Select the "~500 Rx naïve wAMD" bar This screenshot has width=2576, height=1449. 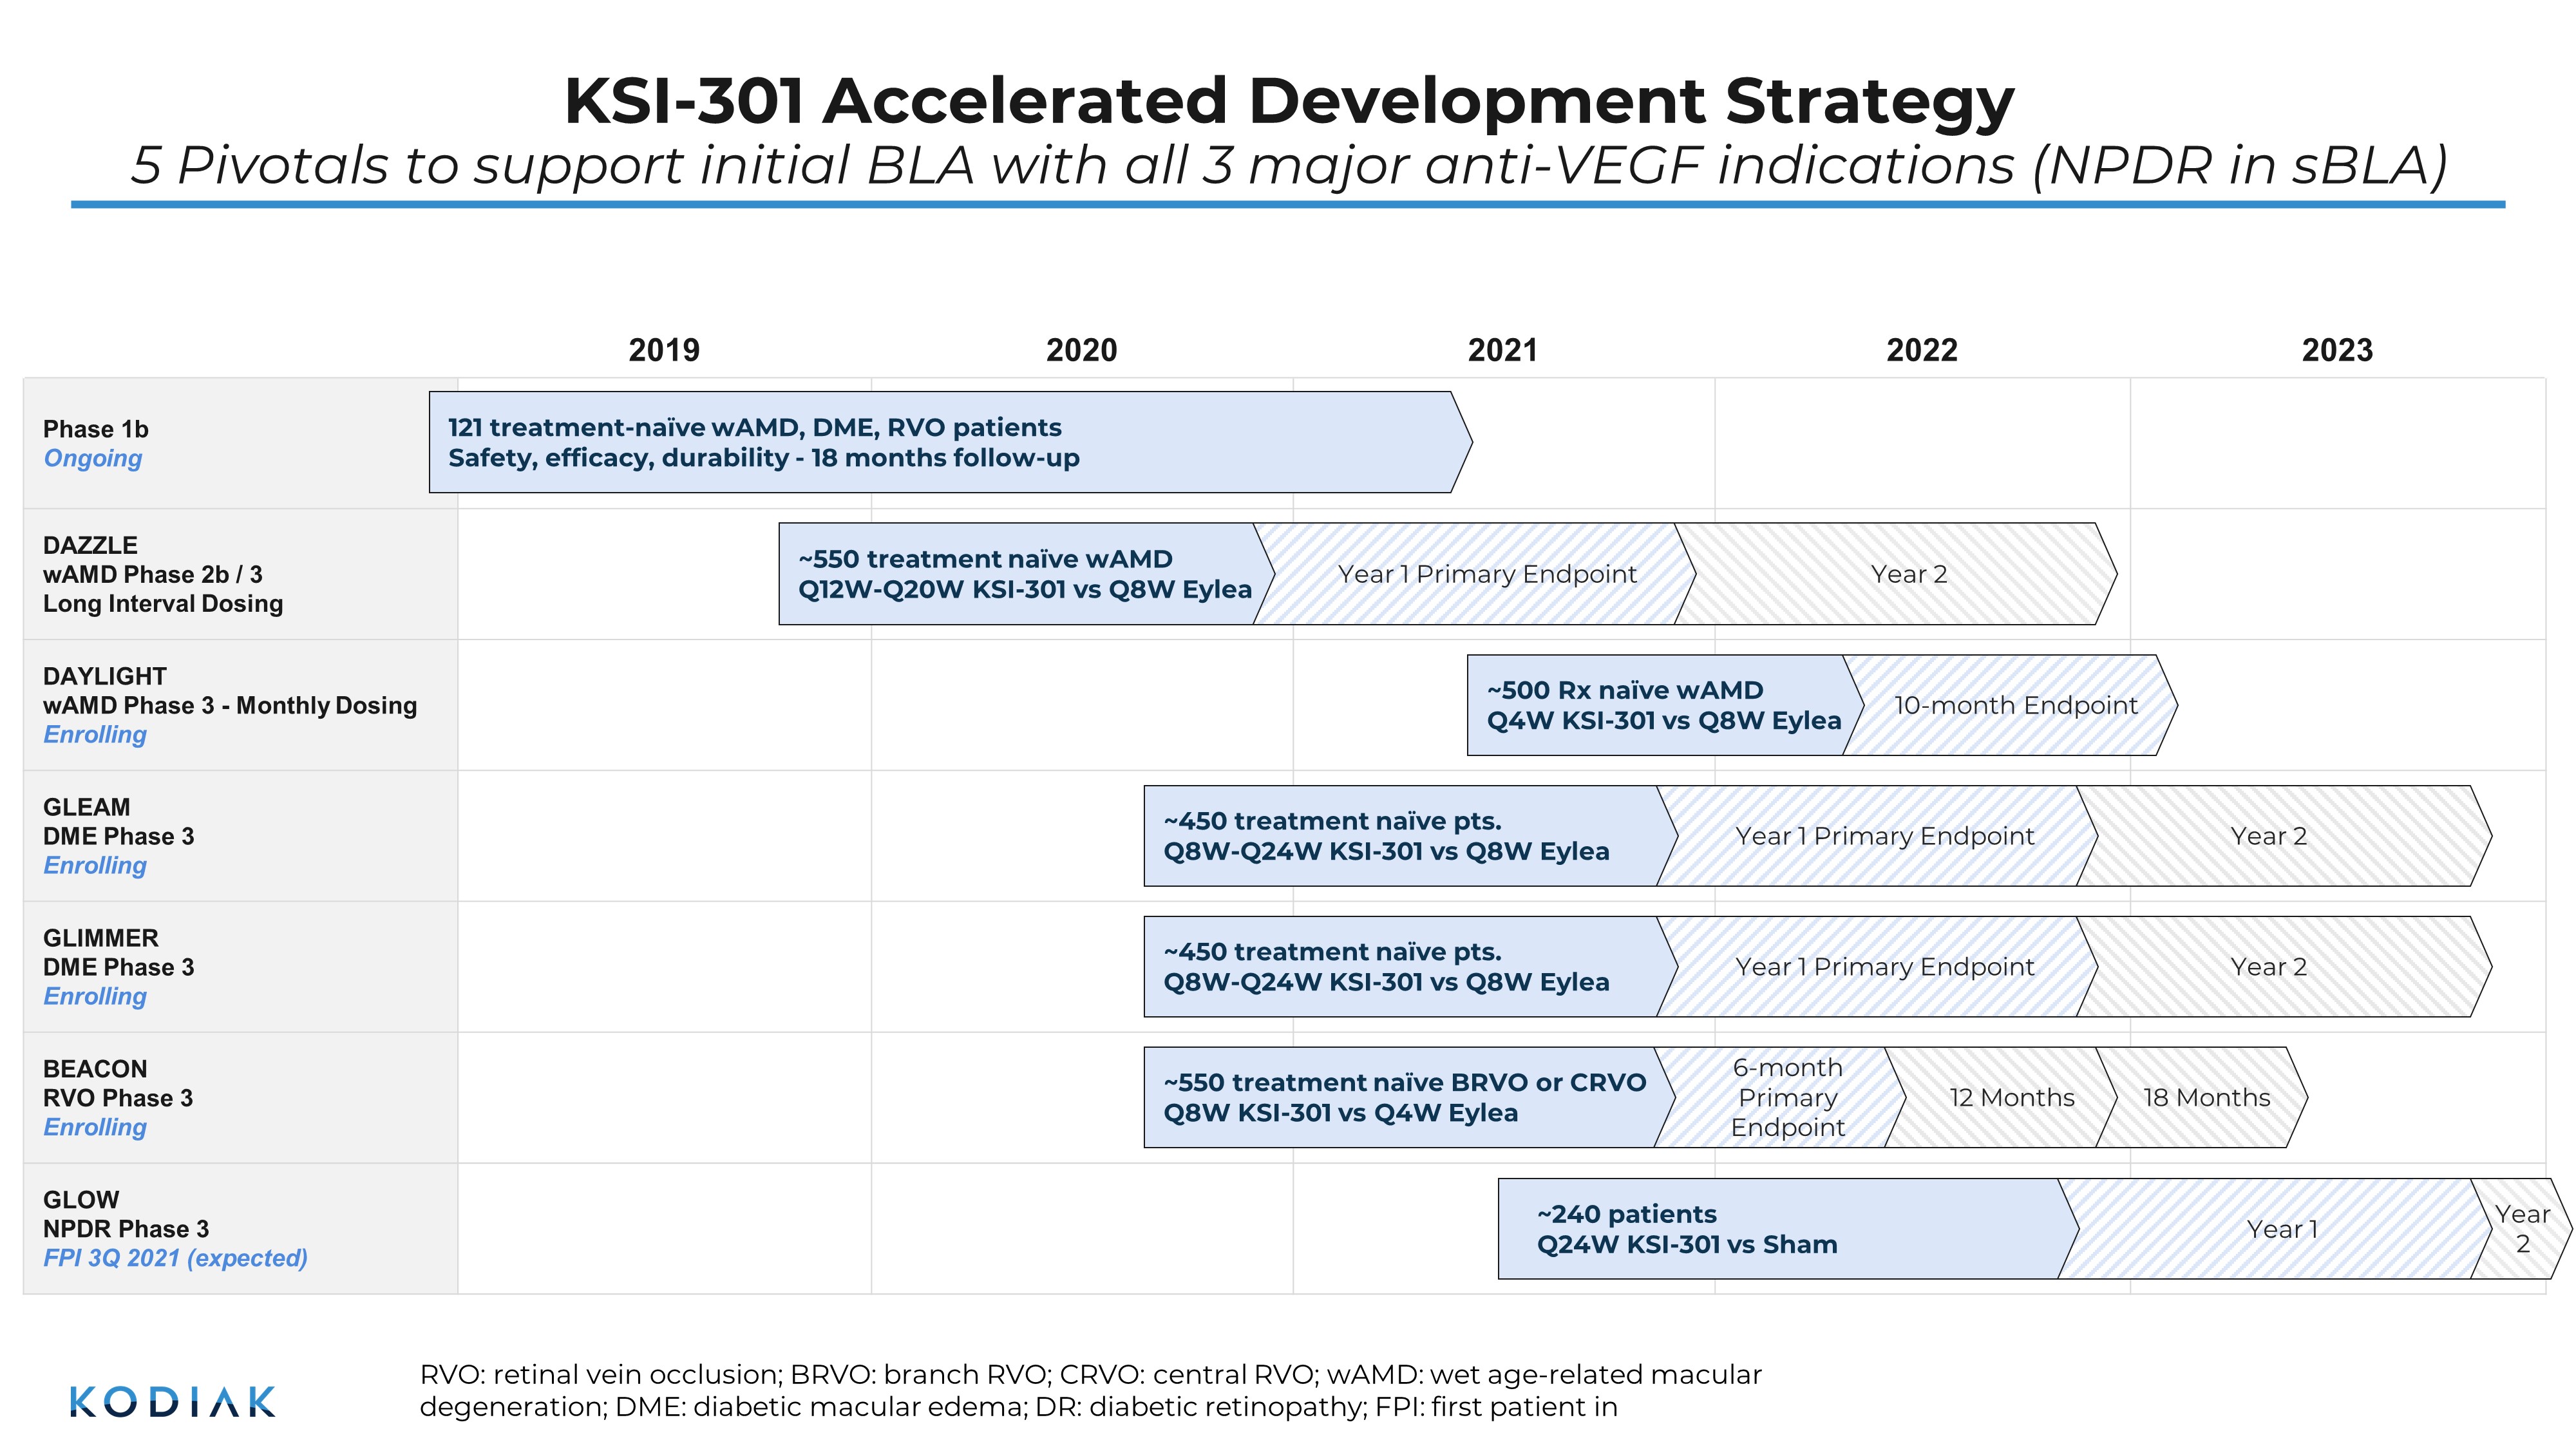pos(1665,705)
